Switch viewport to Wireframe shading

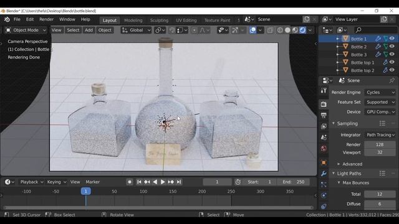coord(280,30)
